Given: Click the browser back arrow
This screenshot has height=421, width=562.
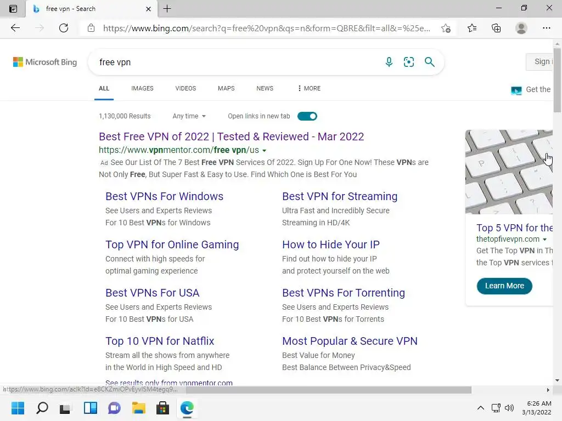Looking at the screenshot, I should tap(15, 28).
